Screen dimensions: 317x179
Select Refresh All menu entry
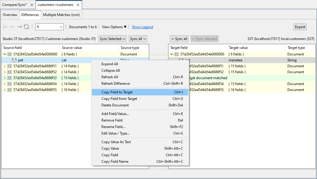[x=140, y=77]
